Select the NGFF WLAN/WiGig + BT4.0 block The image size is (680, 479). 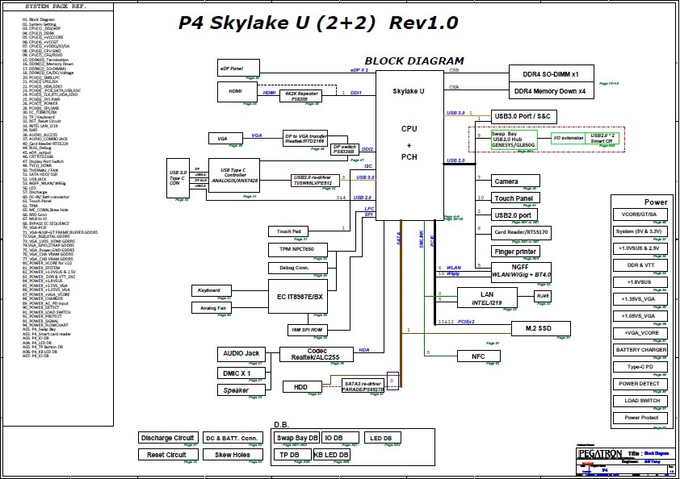click(521, 271)
